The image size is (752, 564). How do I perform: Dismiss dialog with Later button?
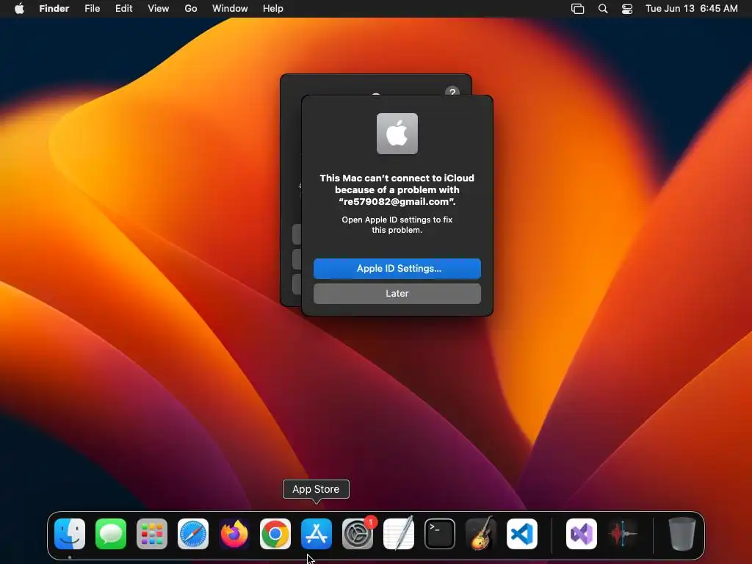pos(397,294)
